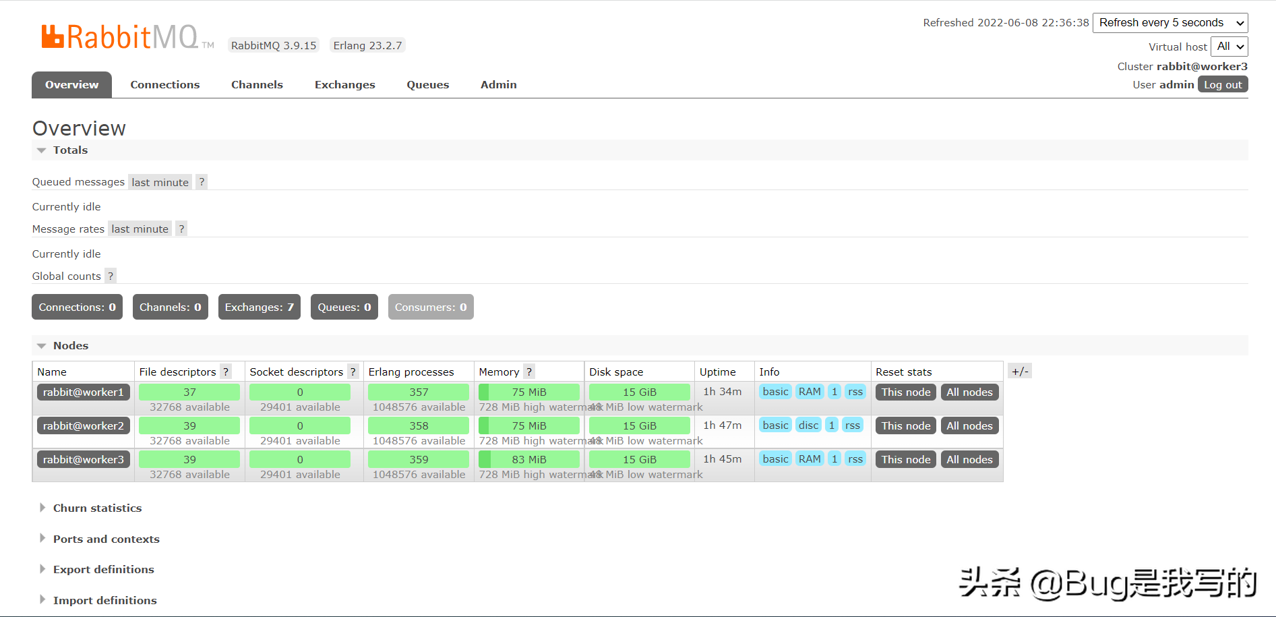This screenshot has width=1276, height=617.
Task: Click the Exchanges: 7 count button
Action: pyautogui.click(x=260, y=307)
